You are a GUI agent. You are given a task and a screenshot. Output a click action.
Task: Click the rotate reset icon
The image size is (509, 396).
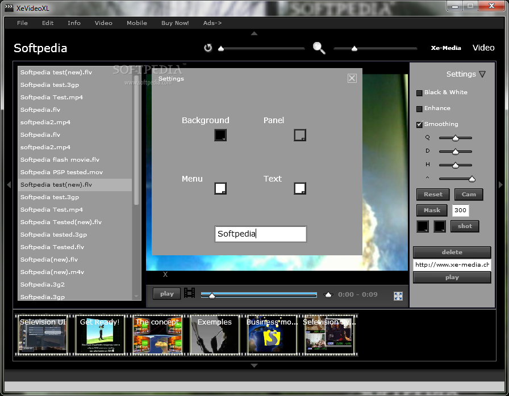tap(208, 48)
